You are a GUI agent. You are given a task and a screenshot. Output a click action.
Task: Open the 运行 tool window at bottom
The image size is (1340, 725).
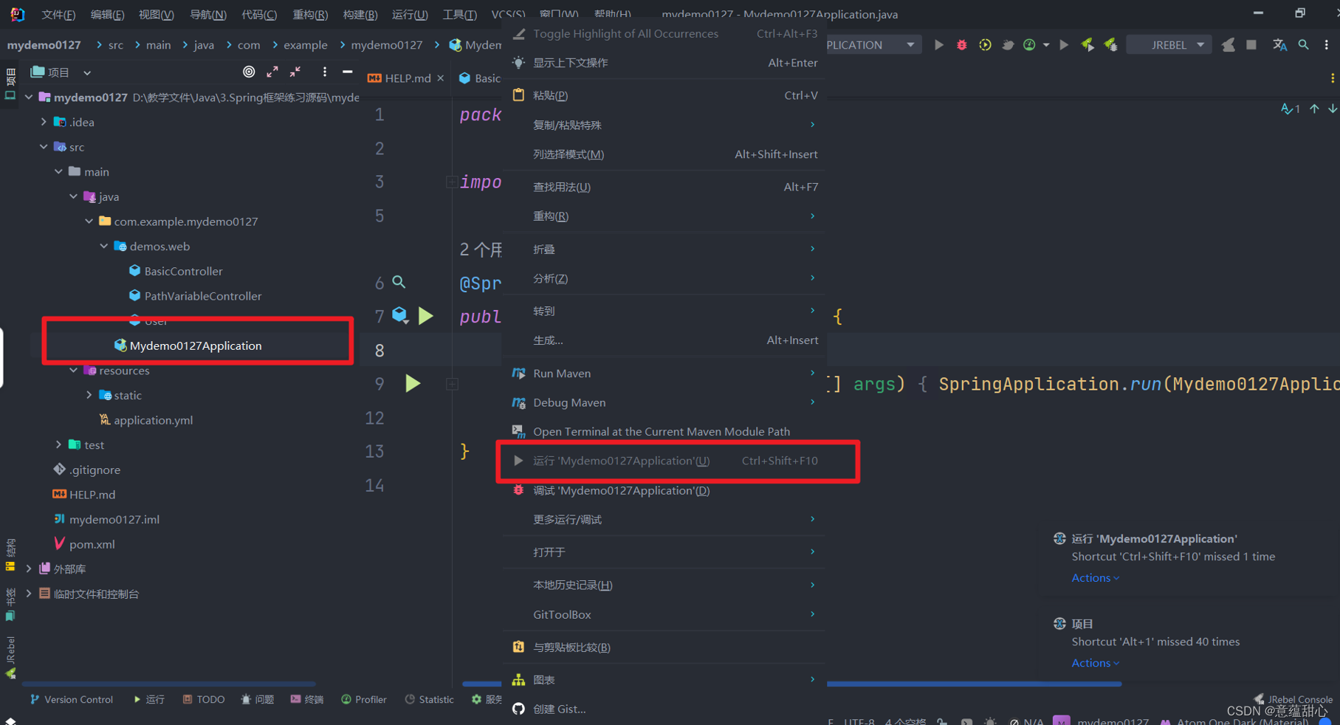point(149,699)
